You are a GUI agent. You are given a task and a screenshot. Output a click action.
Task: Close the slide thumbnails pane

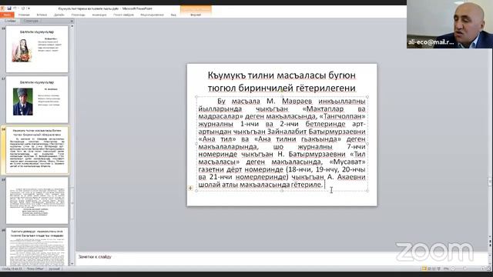tap(72, 21)
